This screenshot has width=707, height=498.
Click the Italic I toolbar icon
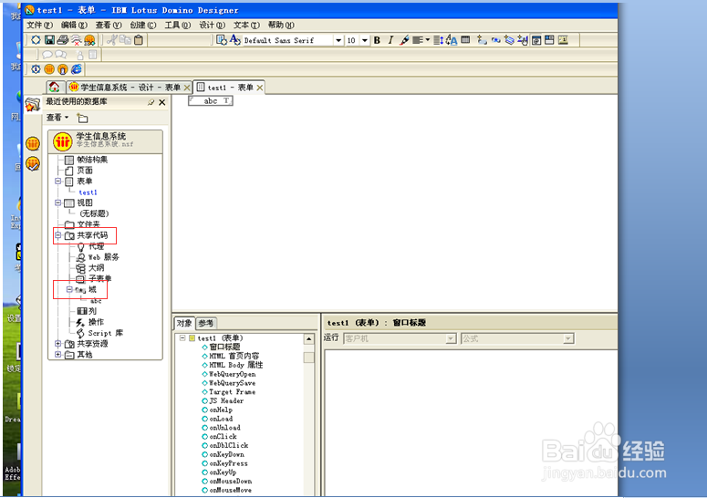(x=390, y=40)
